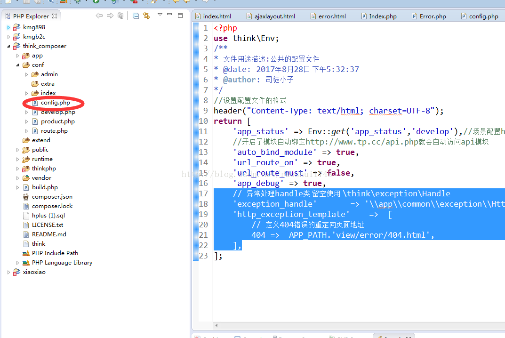Expand the xiaoxiao project
This screenshot has width=505, height=338.
tap(8, 272)
